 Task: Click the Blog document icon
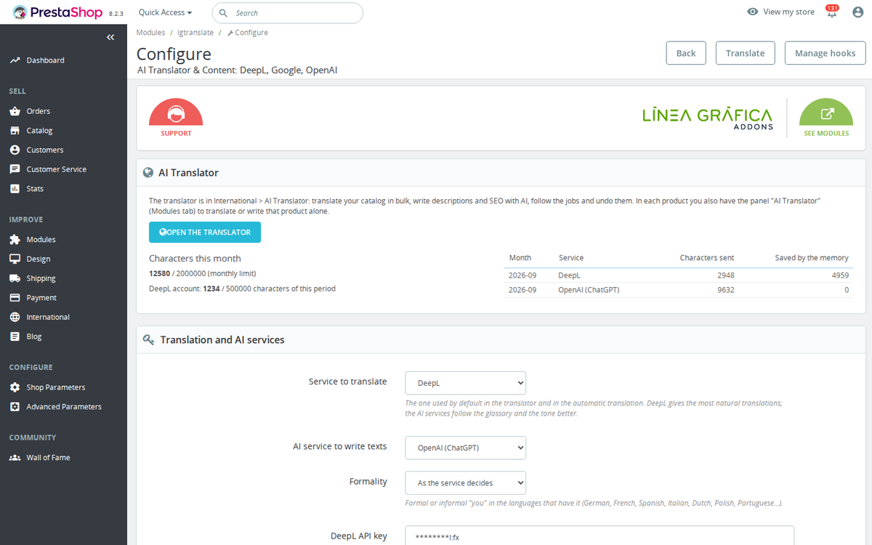15,336
